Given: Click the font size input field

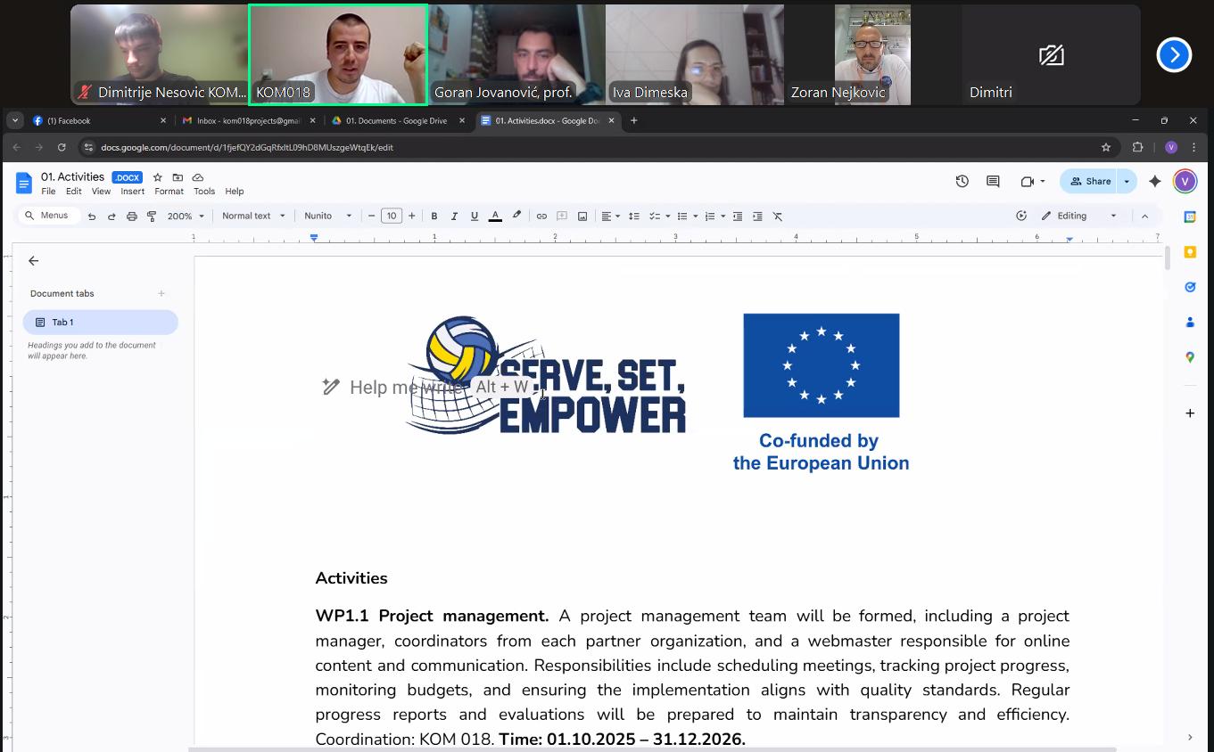Looking at the screenshot, I should (x=392, y=216).
